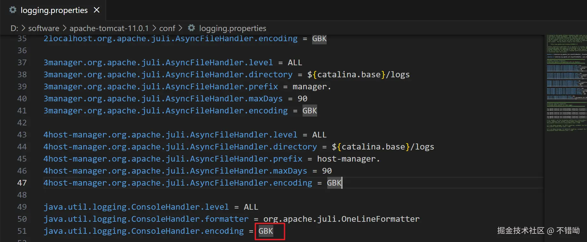The width and height of the screenshot is (587, 242).
Task: Click GBK value on ConsoleHandler.encoding line
Action: [266, 231]
